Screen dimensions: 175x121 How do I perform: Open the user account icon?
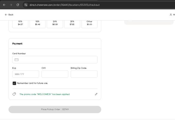click(x=171, y=15)
